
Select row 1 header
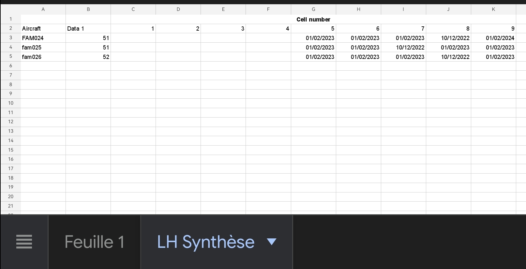(x=11, y=19)
